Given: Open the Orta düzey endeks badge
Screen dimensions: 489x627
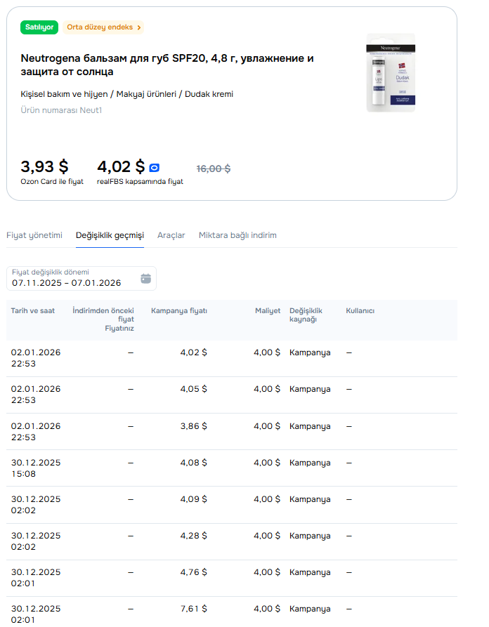Looking at the screenshot, I should pos(103,27).
